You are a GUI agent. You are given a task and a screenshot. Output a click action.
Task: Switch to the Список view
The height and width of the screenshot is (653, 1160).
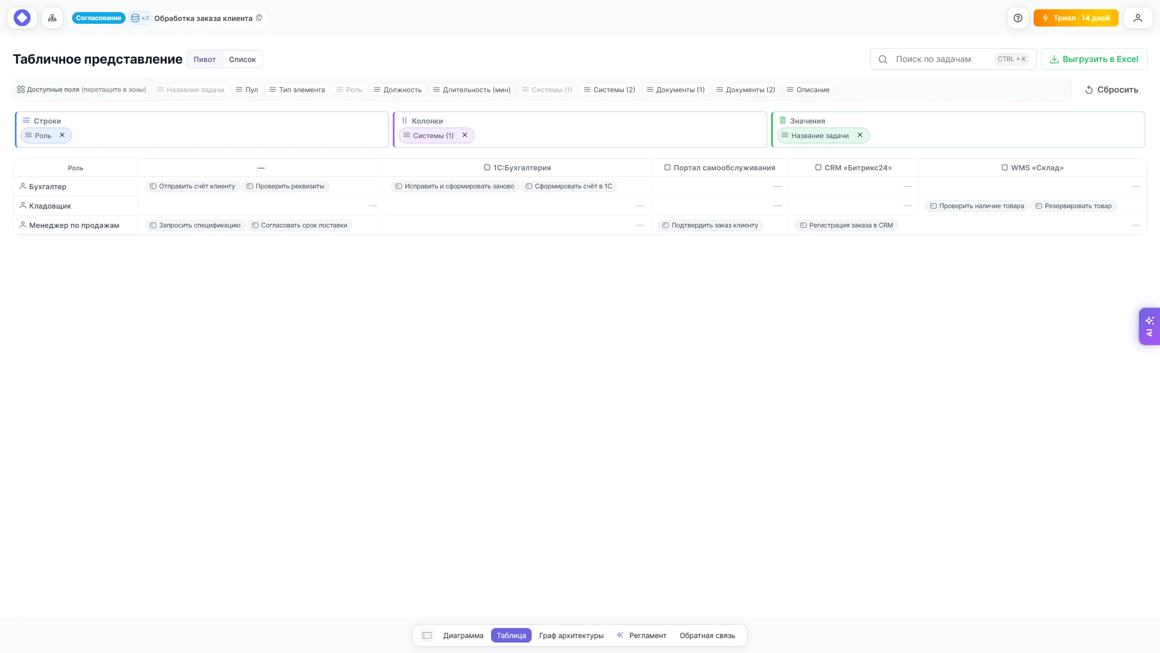tap(242, 59)
